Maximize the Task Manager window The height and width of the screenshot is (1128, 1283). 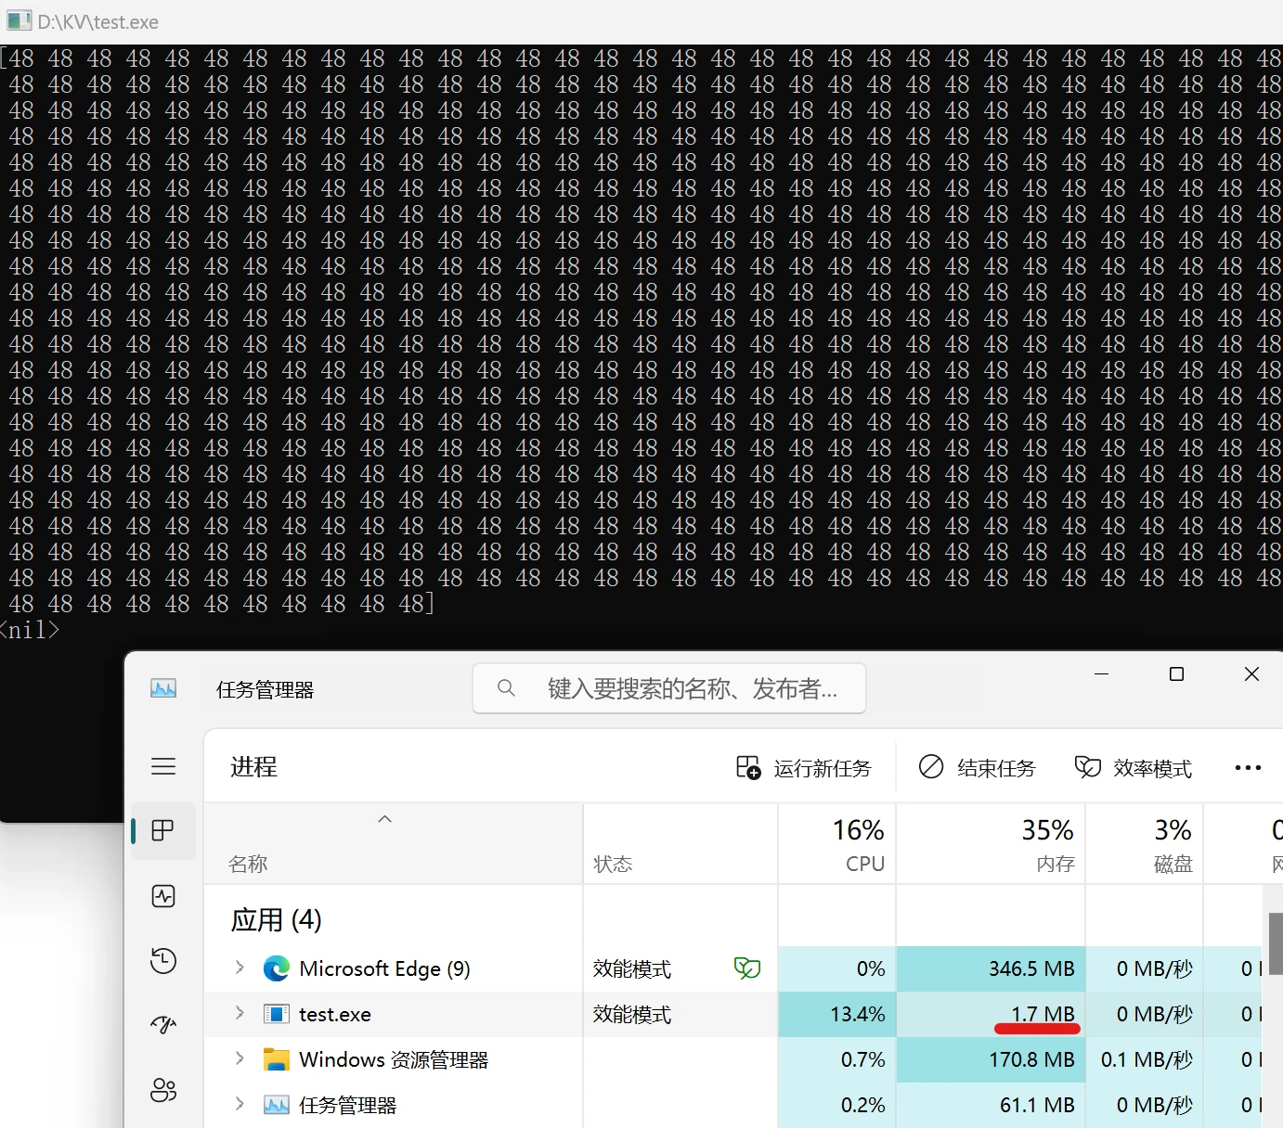point(1176,674)
